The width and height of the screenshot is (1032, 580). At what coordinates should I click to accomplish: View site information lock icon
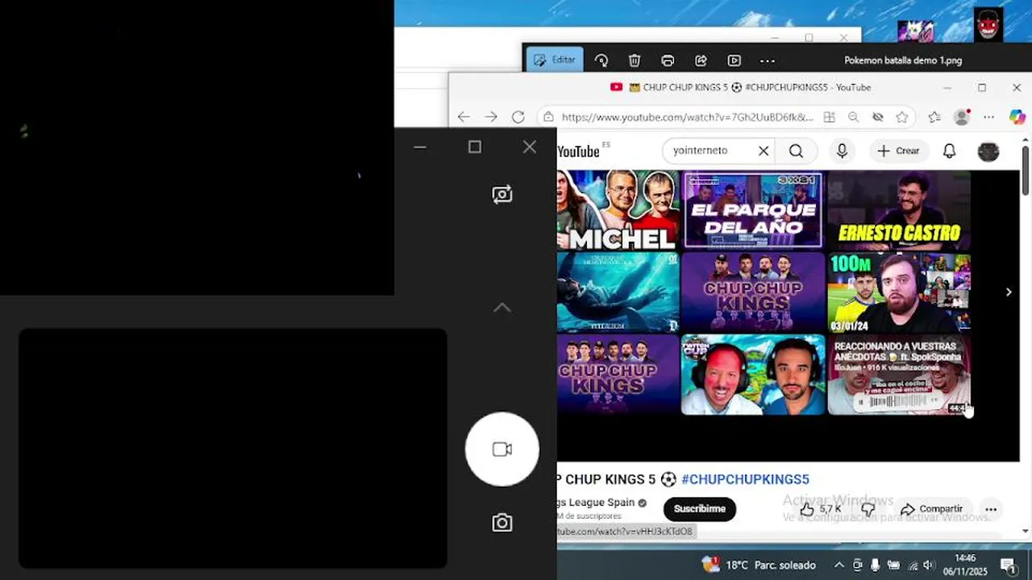pos(548,117)
